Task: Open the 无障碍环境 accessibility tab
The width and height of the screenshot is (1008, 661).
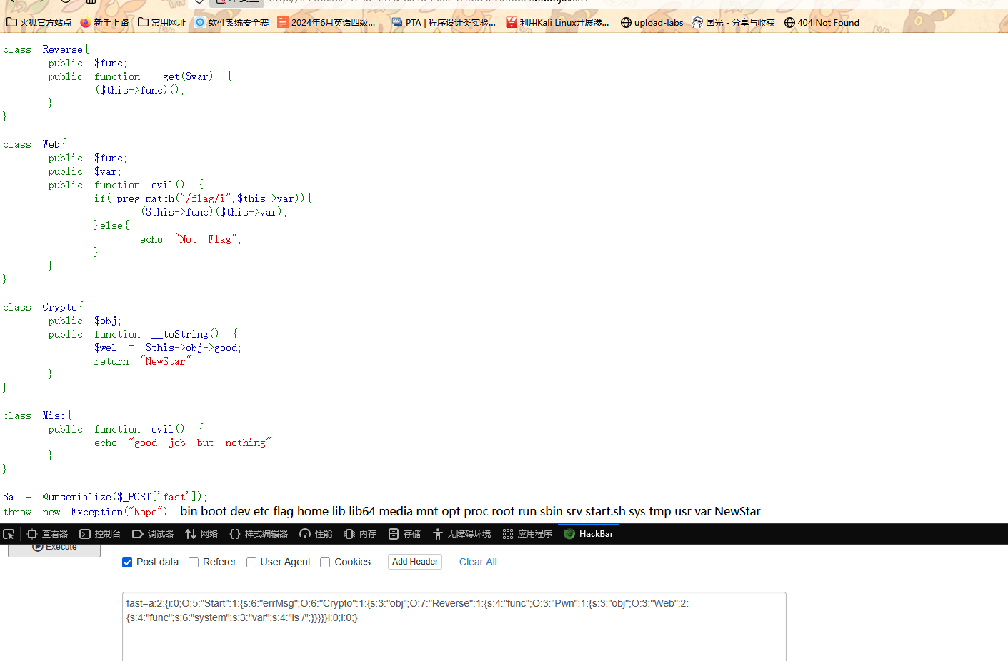Action: pyautogui.click(x=461, y=534)
